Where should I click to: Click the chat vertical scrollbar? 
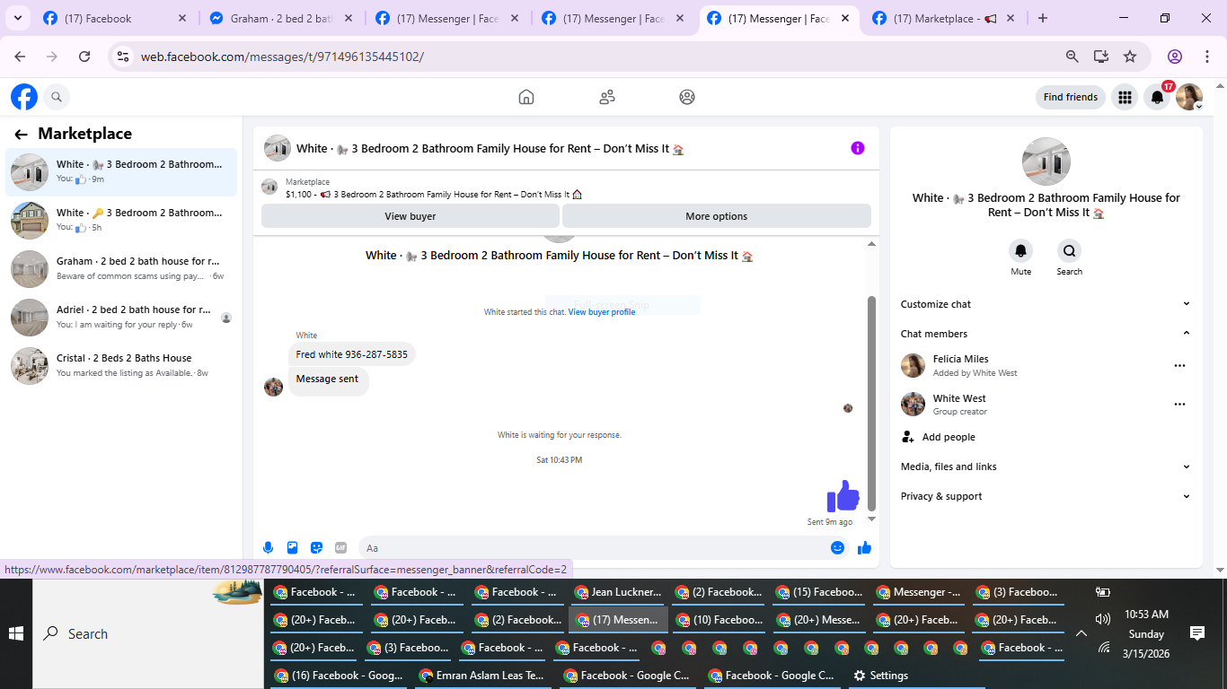871,404
